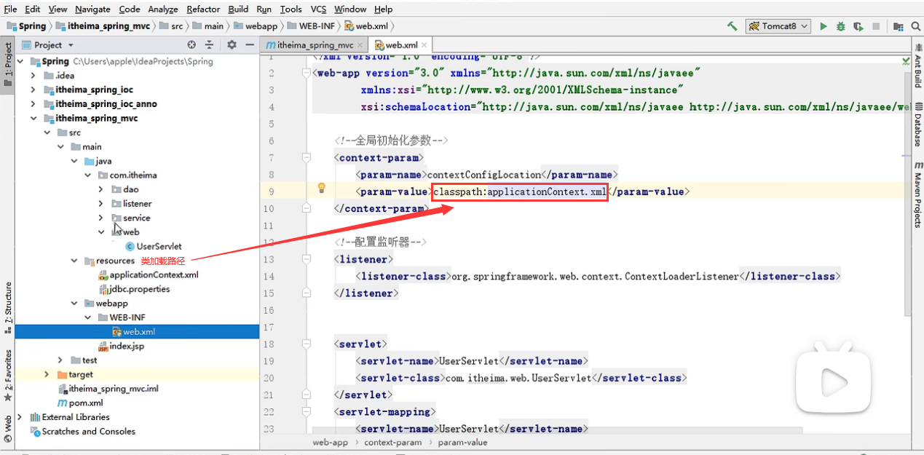Click the Project panel settings gear icon
The height and width of the screenshot is (455, 924).
[x=232, y=44]
